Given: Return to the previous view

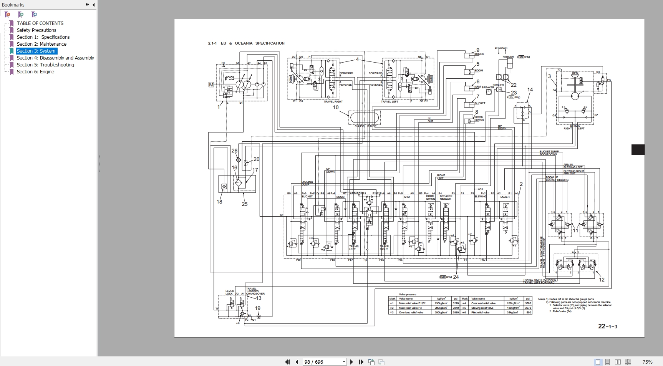Looking at the screenshot, I should coord(371,362).
